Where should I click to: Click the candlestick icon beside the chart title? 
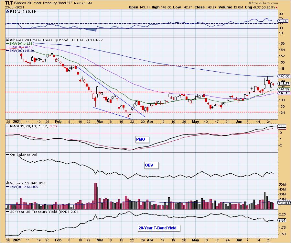(8, 40)
